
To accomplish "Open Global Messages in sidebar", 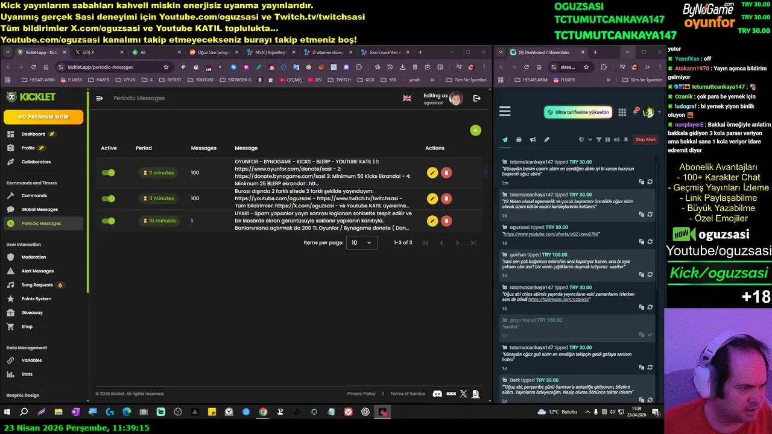I will click(40, 209).
